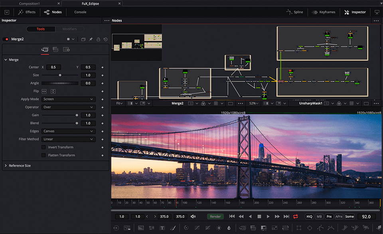
Task: Add a Background node from the toolbar
Action: point(140,228)
